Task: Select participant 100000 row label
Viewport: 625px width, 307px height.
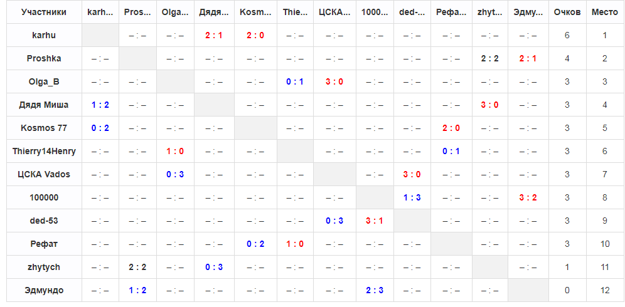Action: [x=44, y=197]
